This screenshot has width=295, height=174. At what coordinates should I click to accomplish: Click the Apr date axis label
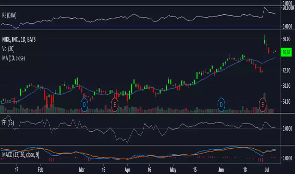127,170
